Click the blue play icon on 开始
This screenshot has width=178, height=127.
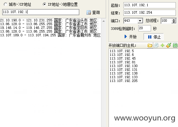[x=126, y=37]
